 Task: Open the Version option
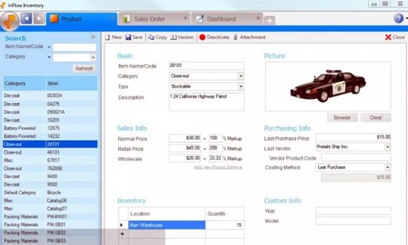182,37
